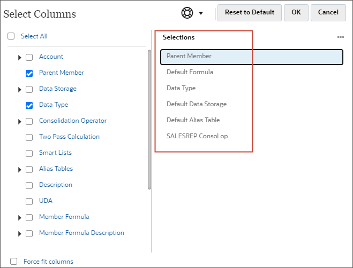This screenshot has height=268, width=353.
Task: Expand the Member Formula Description node
Action: coord(20,233)
